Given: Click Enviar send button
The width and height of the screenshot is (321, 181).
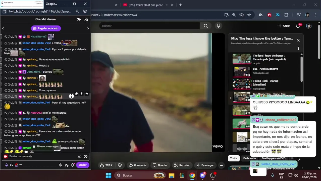Looking at the screenshot, I should [x=82, y=165].
